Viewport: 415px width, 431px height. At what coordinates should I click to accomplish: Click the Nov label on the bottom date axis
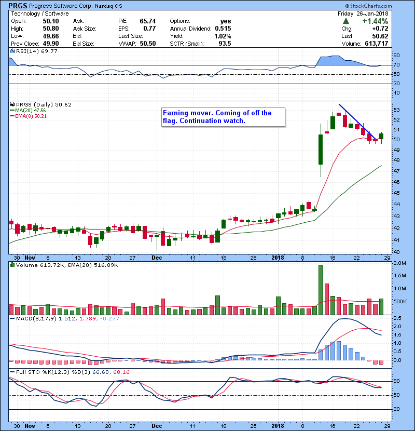pos(30,426)
